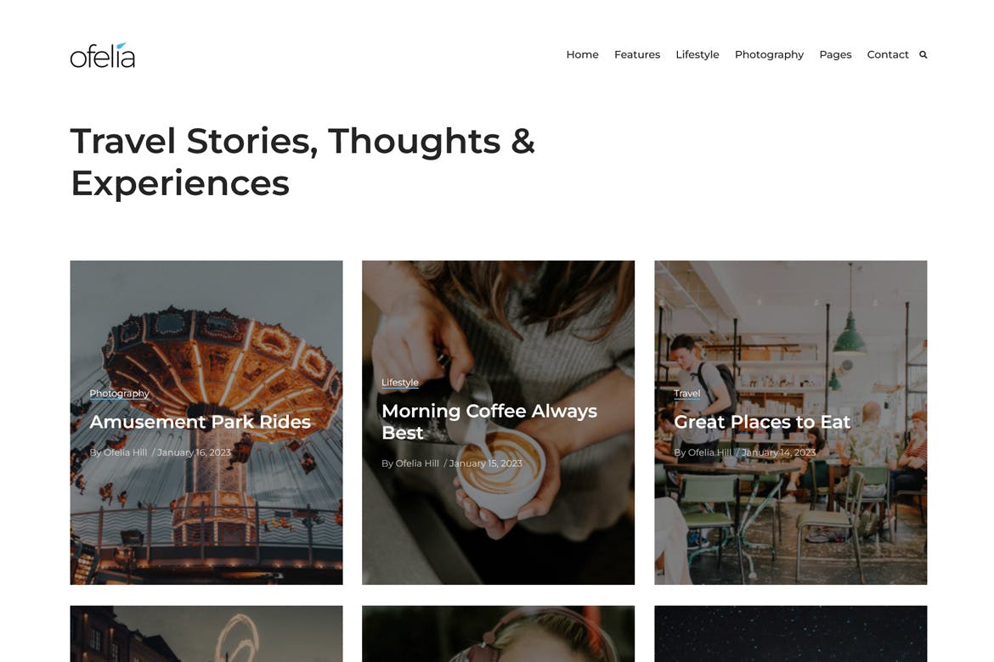Open the night street light-trail thumbnail
Image resolution: width=994 pixels, height=662 pixels.
click(x=206, y=633)
